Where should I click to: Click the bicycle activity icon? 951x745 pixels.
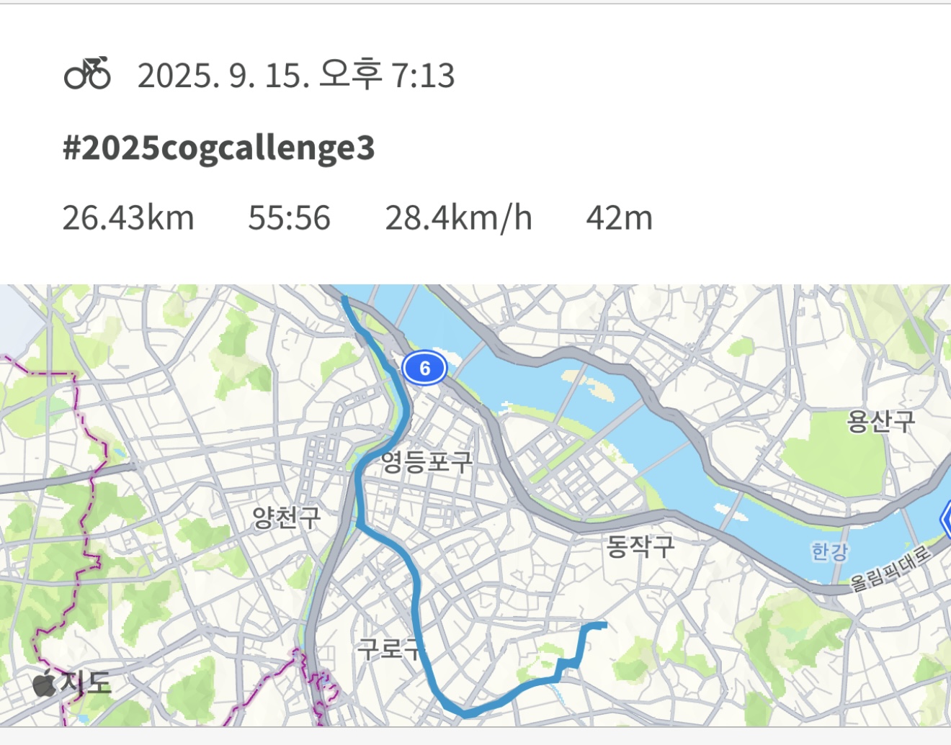pyautogui.click(x=87, y=73)
